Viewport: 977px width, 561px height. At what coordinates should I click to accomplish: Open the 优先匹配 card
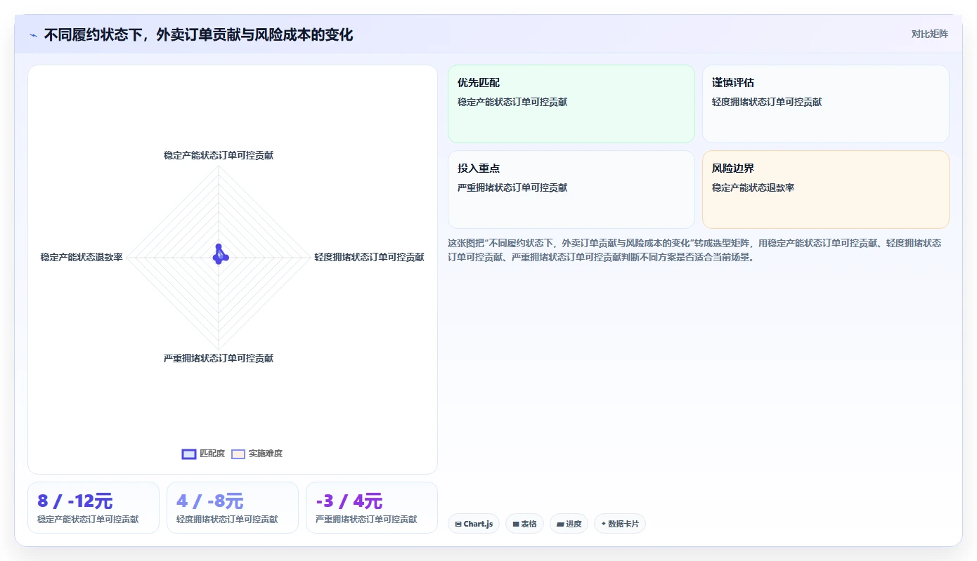click(571, 104)
